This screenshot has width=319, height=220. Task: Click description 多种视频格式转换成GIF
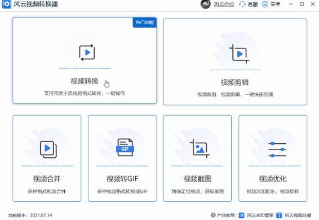point(122,191)
